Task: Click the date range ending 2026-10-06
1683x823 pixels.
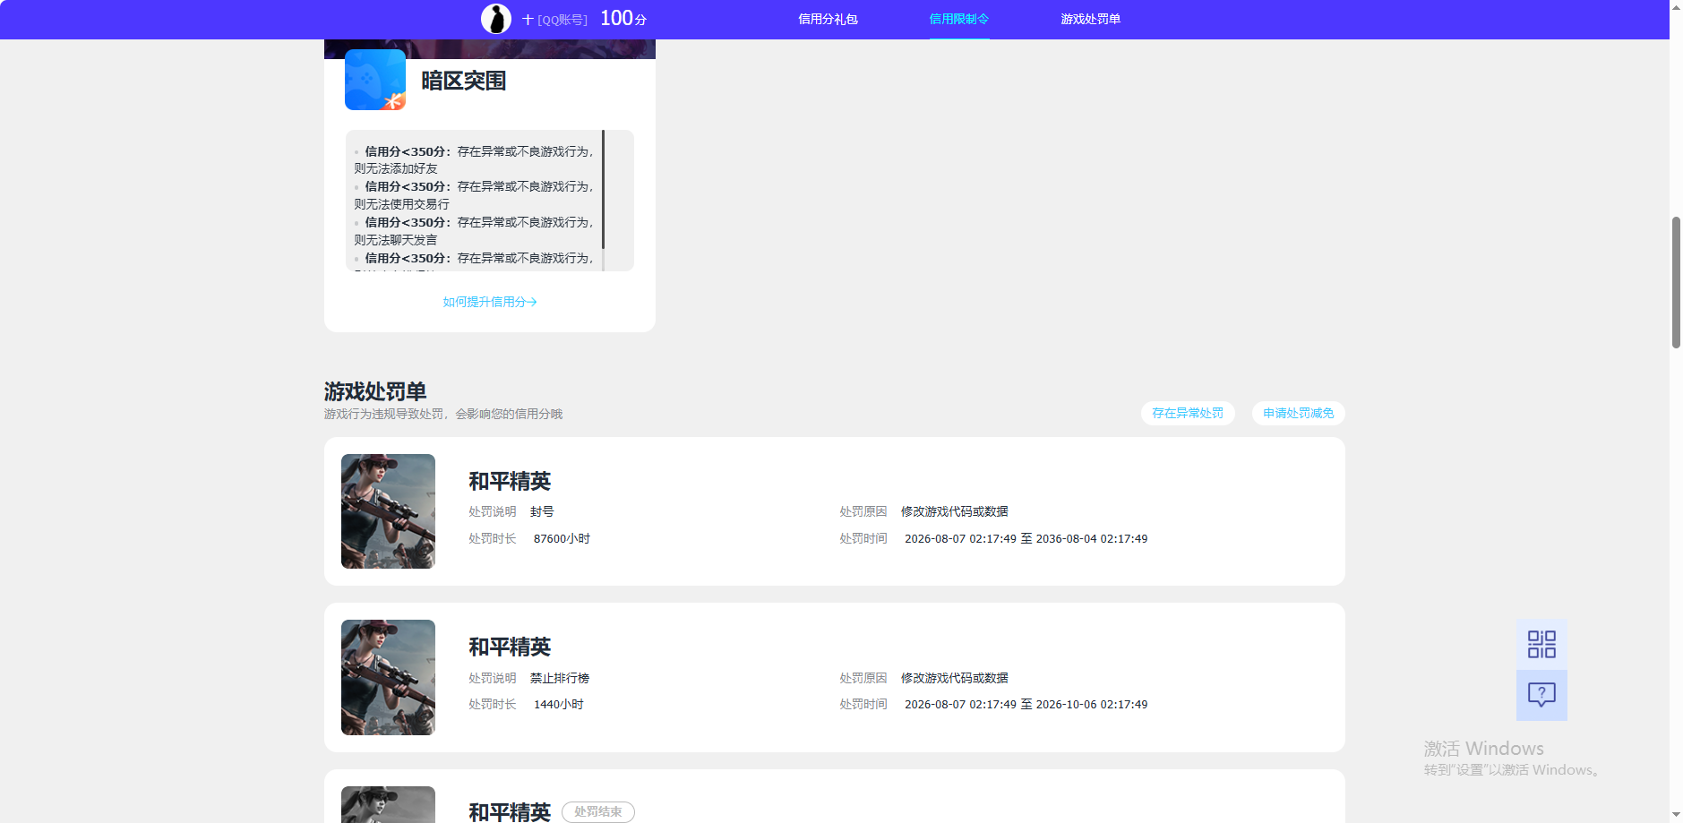Action: click(x=1026, y=704)
